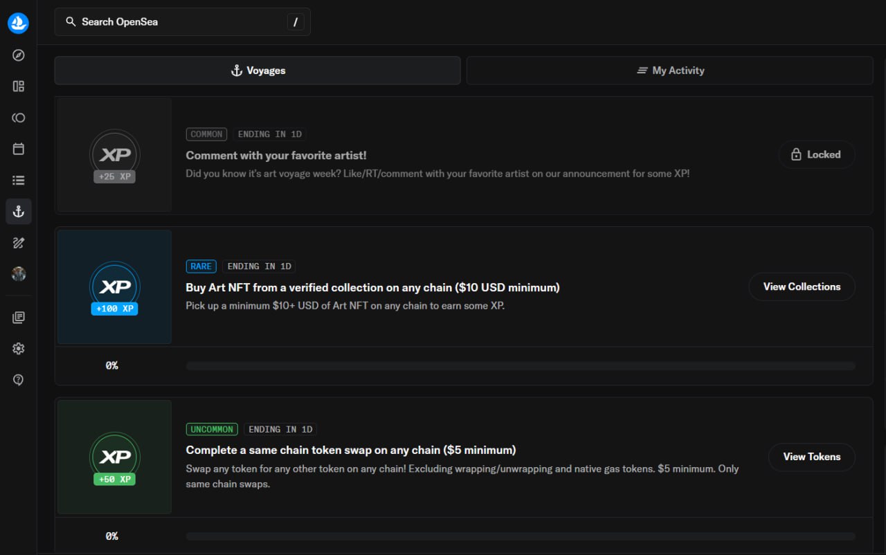Click the COMMON rarity tag
Viewport: 886px width, 555px height.
click(206, 134)
